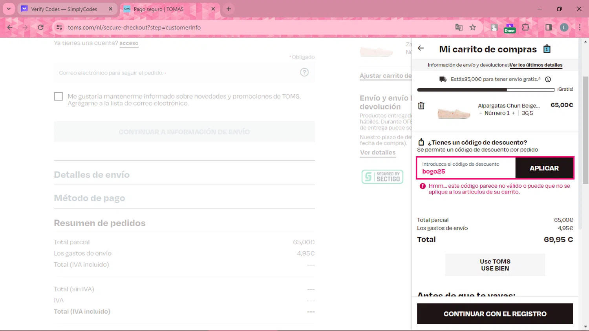This screenshot has width=589, height=331.
Task: Click the email field help question icon
Action: pyautogui.click(x=304, y=72)
